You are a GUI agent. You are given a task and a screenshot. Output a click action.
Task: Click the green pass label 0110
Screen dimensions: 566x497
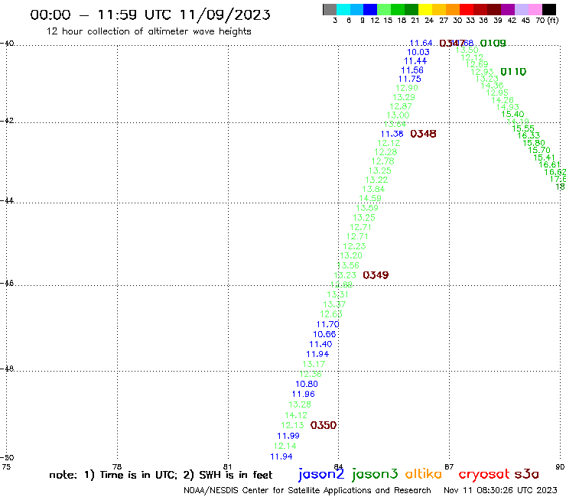click(x=513, y=72)
